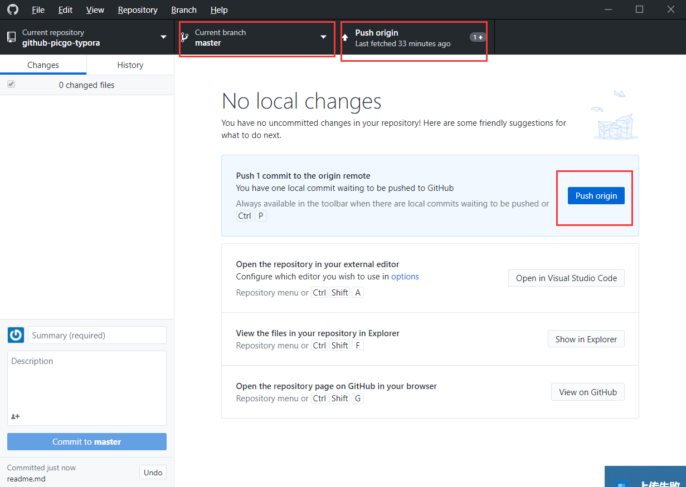Click the Commit to master button
686x487 pixels.
click(x=87, y=441)
